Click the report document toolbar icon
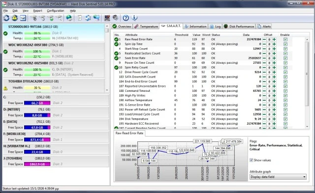 [80, 18]
